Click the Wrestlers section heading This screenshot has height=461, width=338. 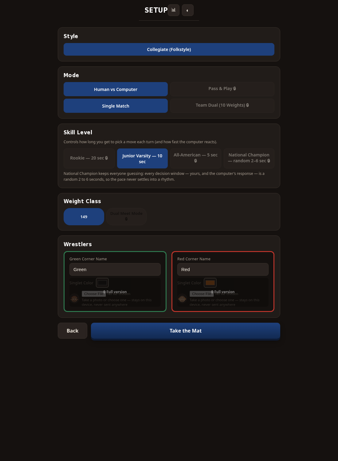point(78,244)
